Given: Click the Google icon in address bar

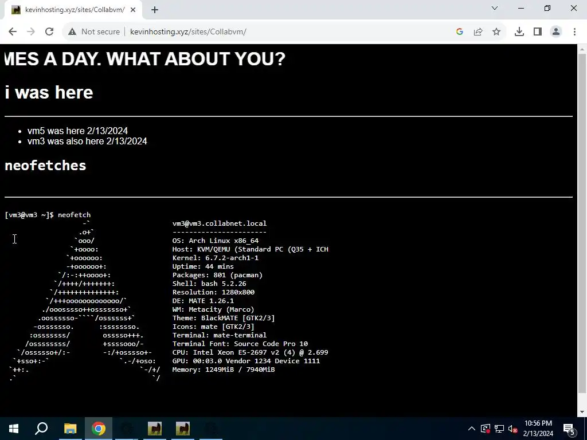Looking at the screenshot, I should 460,32.
